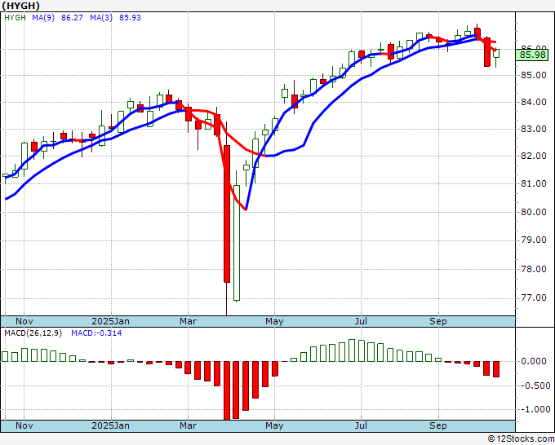Click the last red MACD histogram bar
Image resolution: width=555 pixels, height=445 pixels.
tap(496, 369)
